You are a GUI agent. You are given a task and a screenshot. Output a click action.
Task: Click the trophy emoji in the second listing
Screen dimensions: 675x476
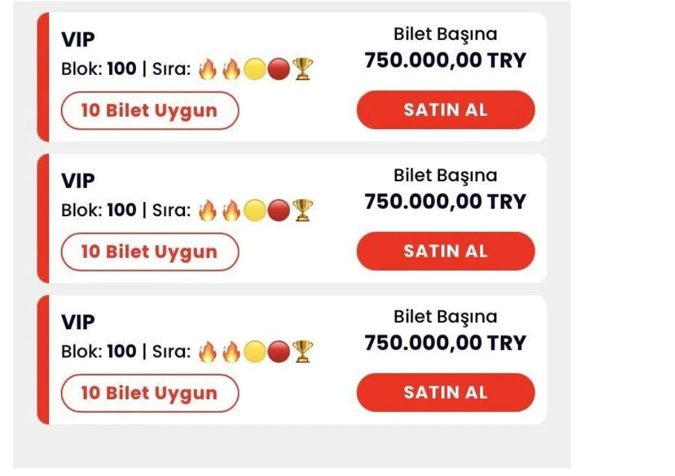tap(303, 210)
